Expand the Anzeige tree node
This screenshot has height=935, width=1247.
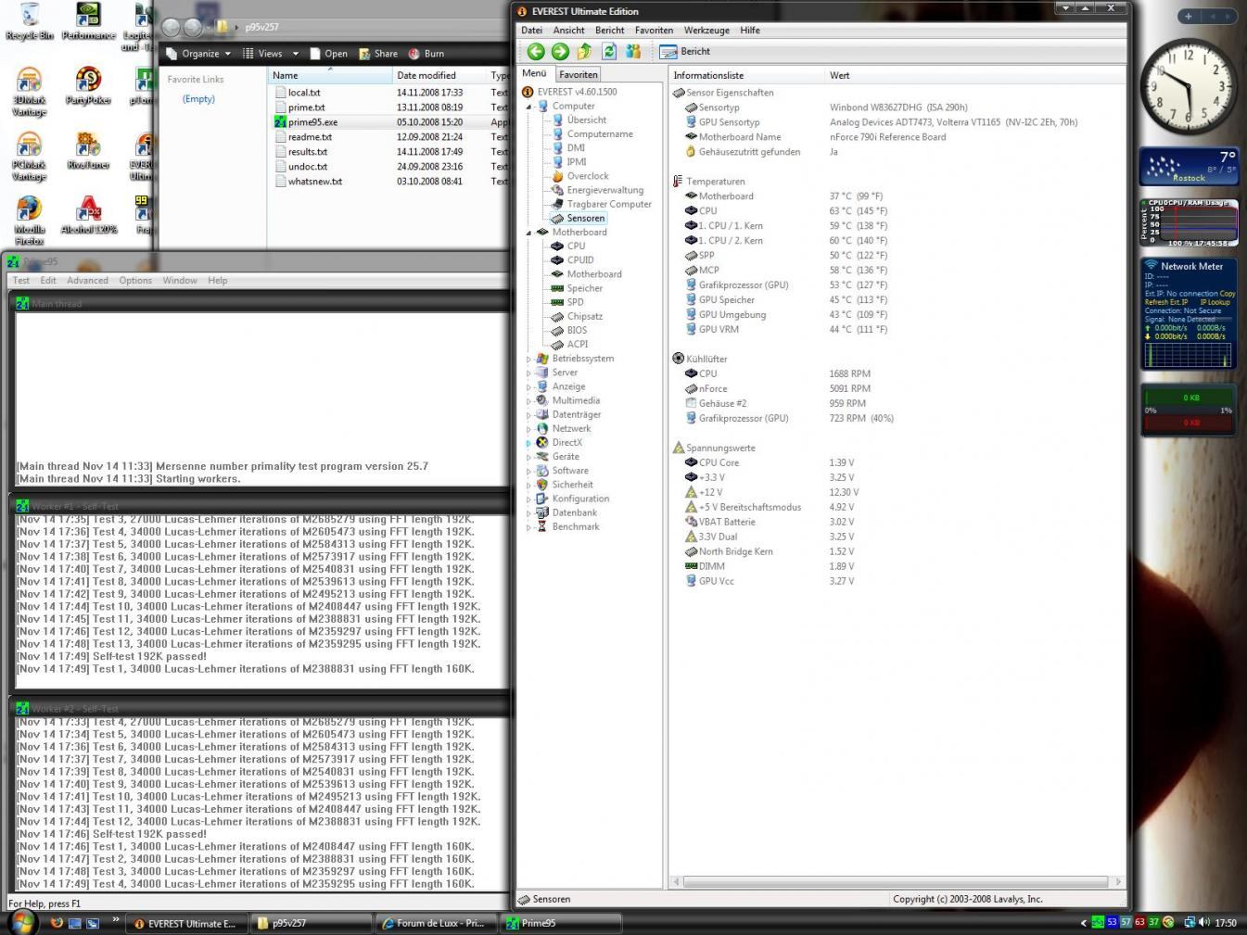[x=529, y=386]
